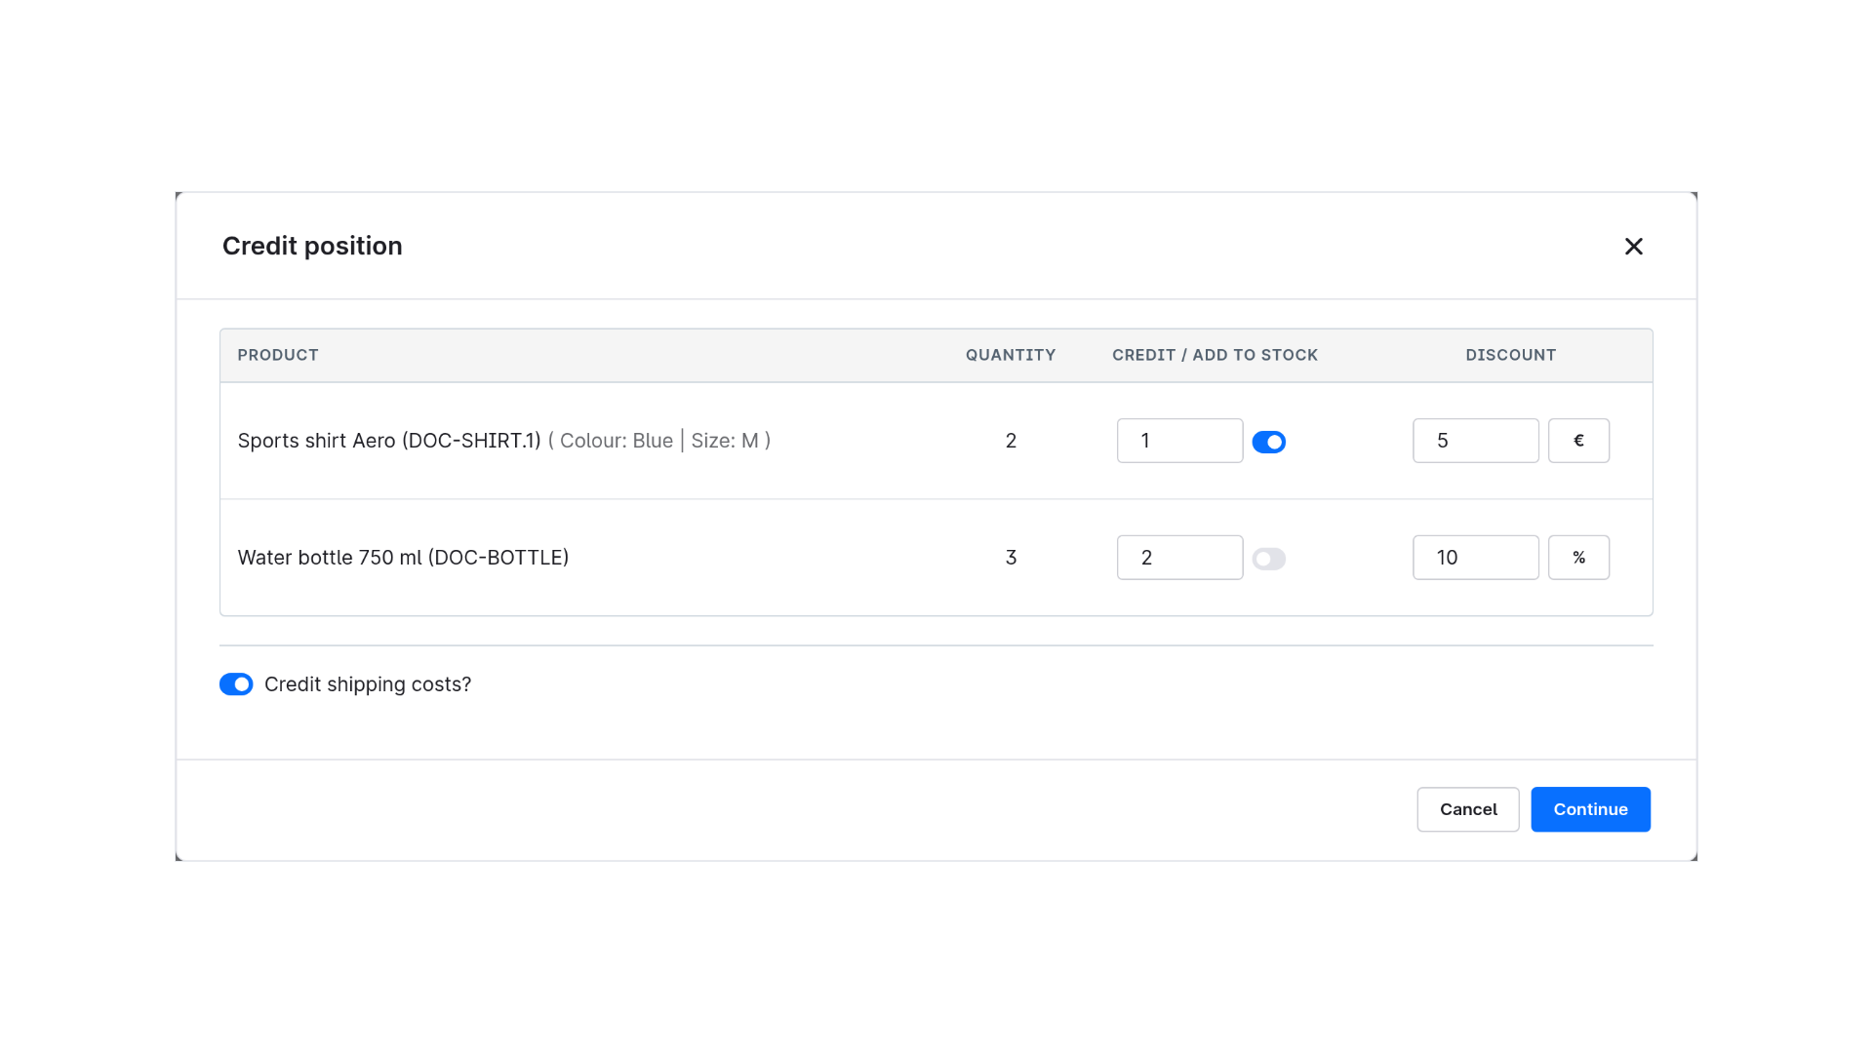Screen dimensions: 1873x1053
Task: Cancel the credit position dialog
Action: [x=1468, y=809]
